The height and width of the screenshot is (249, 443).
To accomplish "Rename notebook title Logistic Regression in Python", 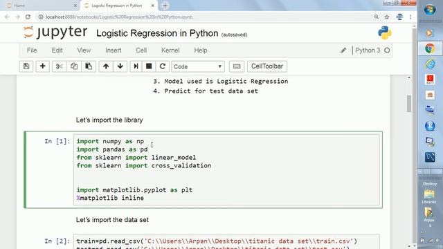I will pyautogui.click(x=157, y=33).
